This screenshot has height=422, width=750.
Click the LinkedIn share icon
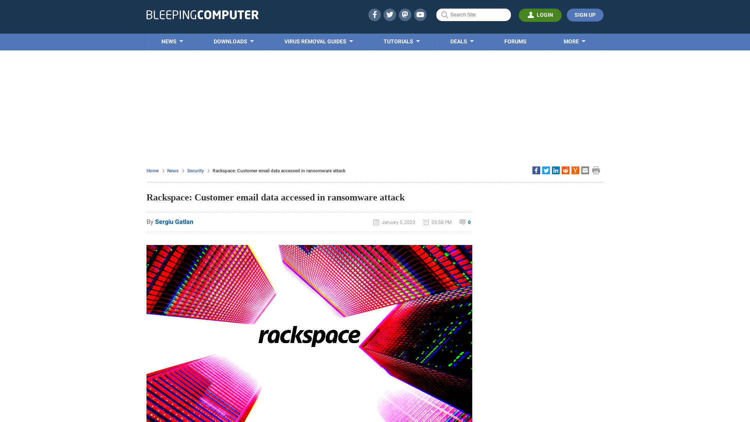click(x=555, y=170)
